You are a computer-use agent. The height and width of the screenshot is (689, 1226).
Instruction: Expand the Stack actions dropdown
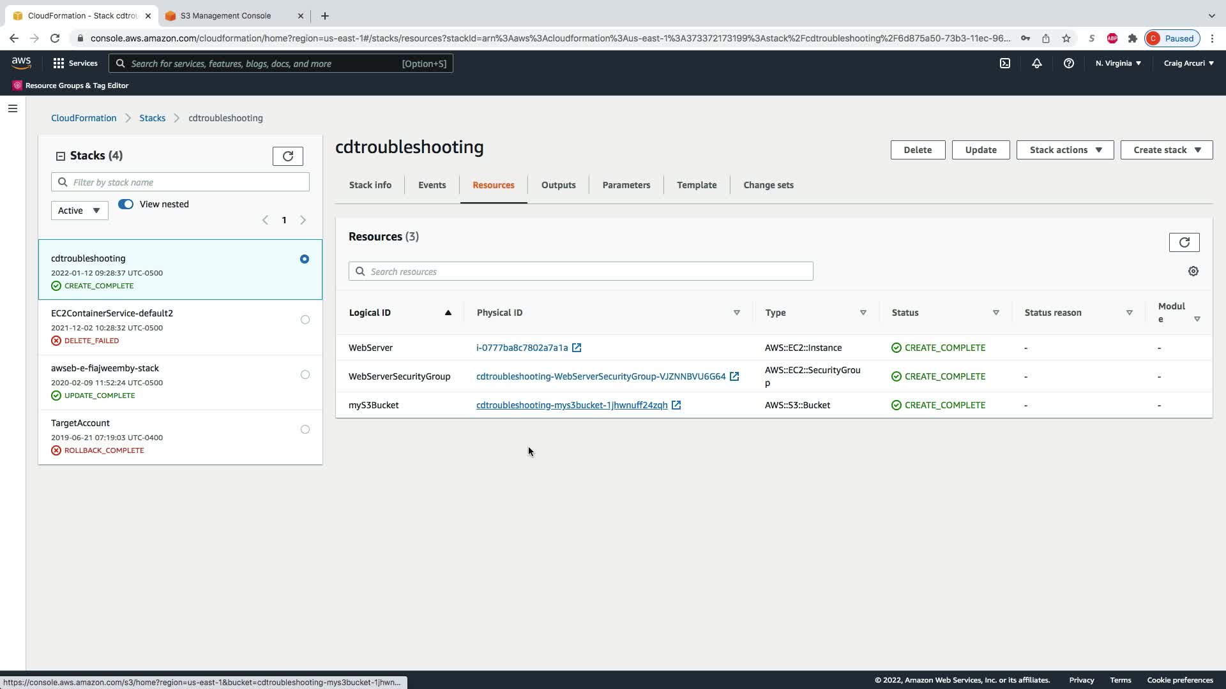coord(1064,150)
